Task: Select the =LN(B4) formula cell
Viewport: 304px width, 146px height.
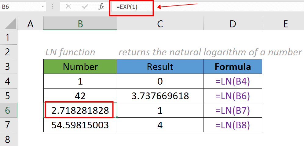Action: 233,81
